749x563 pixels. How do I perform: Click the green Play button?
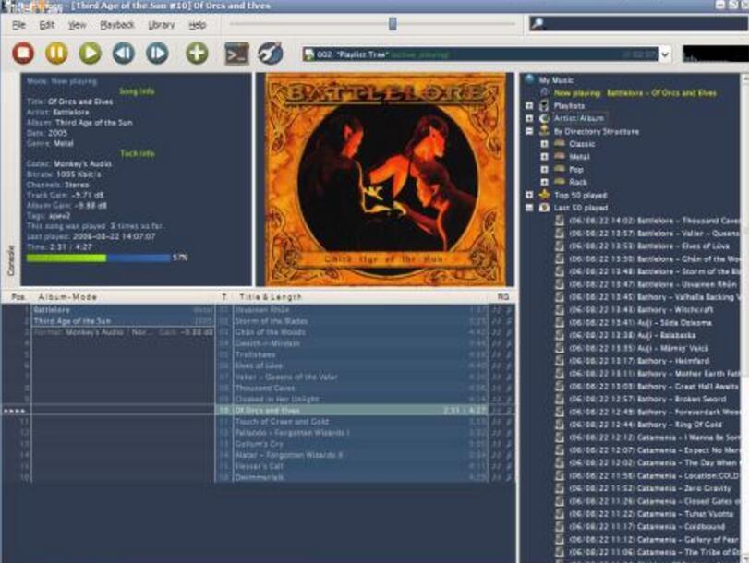(x=91, y=53)
